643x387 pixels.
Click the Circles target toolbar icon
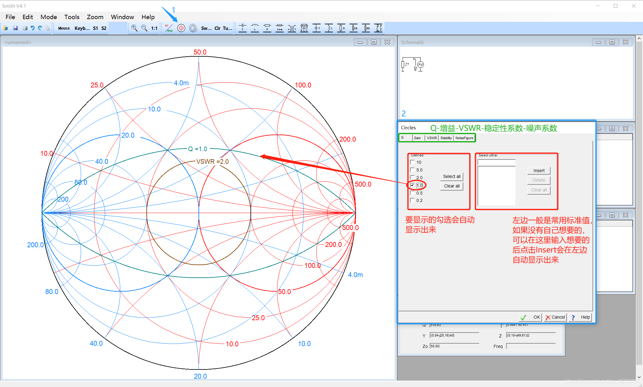181,28
